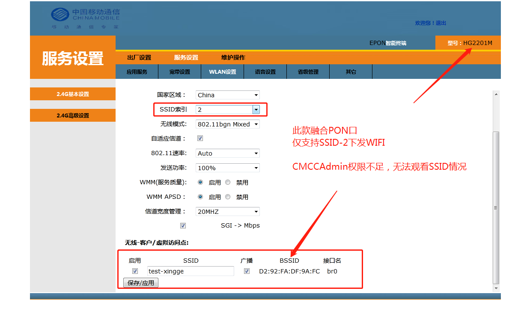Toggle the SGI -> Mbps checkbox
Screen dimensions: 518x312
pos(183,225)
